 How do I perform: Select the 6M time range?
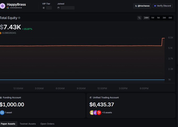coord(170,18)
